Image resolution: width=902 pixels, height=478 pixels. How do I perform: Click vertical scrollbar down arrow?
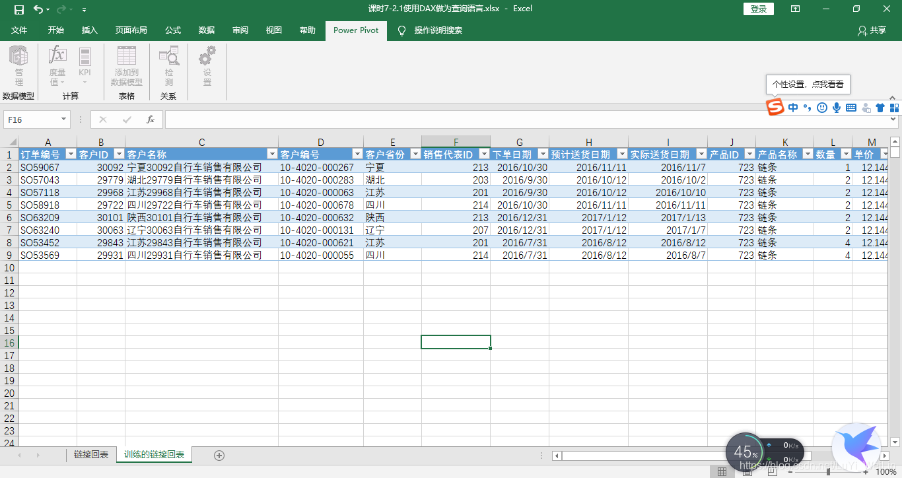pyautogui.click(x=895, y=442)
